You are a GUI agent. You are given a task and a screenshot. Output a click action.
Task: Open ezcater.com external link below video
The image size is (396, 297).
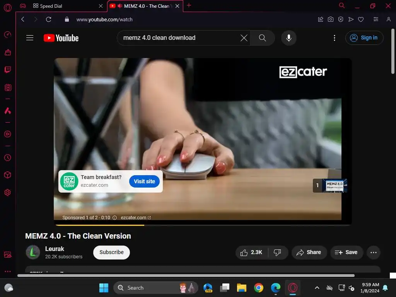(136, 218)
